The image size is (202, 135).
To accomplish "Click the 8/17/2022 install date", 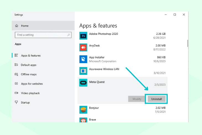I will click(159, 49).
